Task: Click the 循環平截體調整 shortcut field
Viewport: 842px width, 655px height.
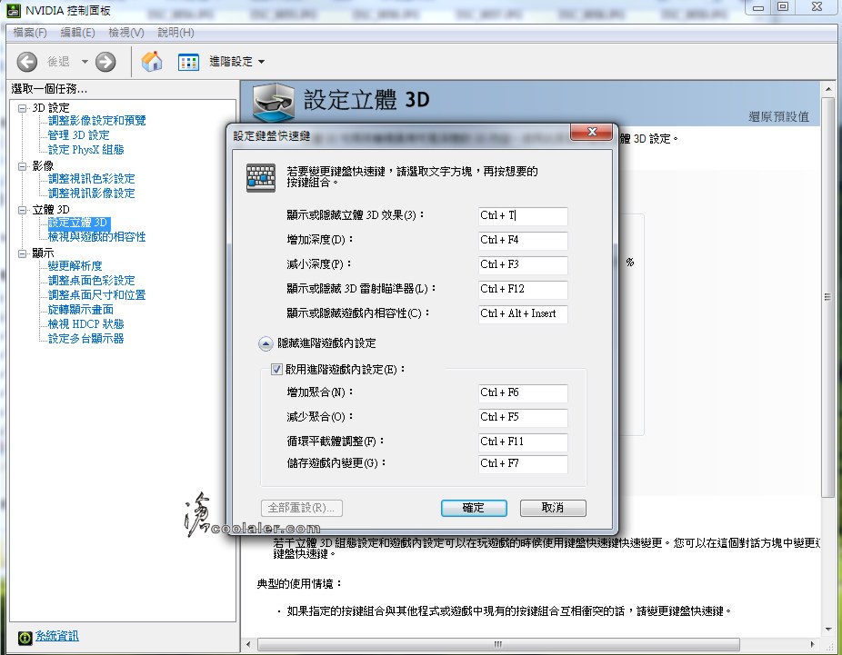Action: tap(523, 442)
